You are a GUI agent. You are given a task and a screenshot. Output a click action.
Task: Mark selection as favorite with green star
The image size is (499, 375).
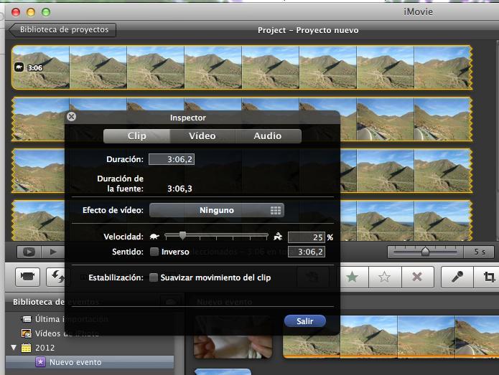352,277
